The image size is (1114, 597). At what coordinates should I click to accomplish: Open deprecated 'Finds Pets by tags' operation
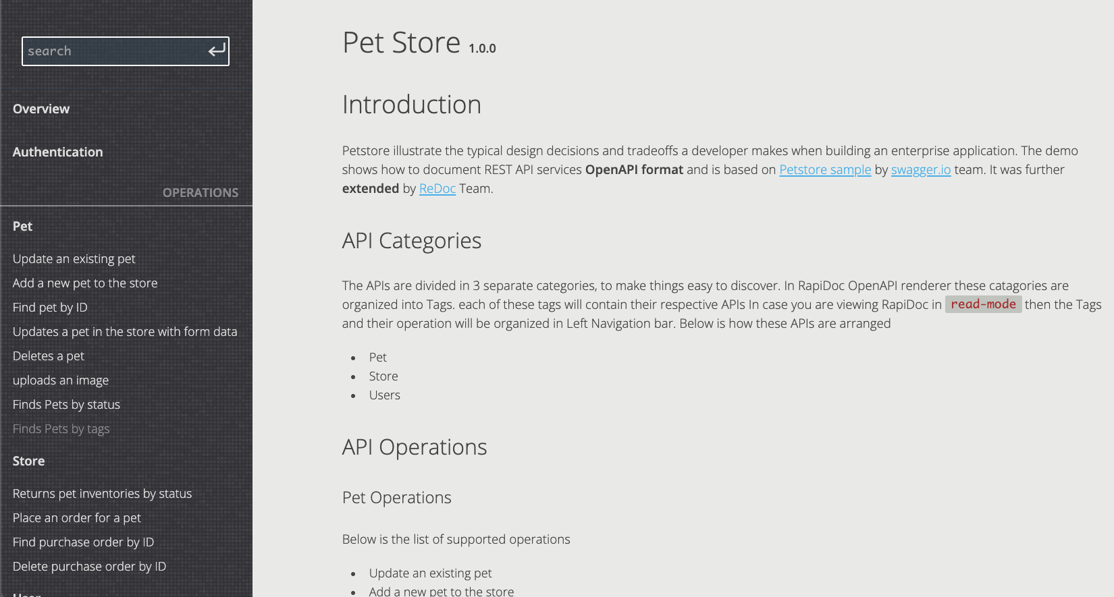tap(61, 429)
